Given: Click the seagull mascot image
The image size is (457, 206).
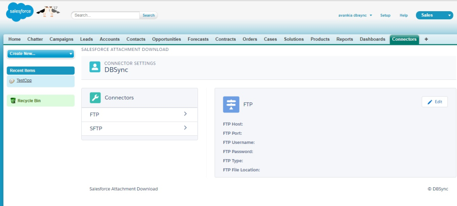Looking at the screenshot, I should (x=49, y=11).
